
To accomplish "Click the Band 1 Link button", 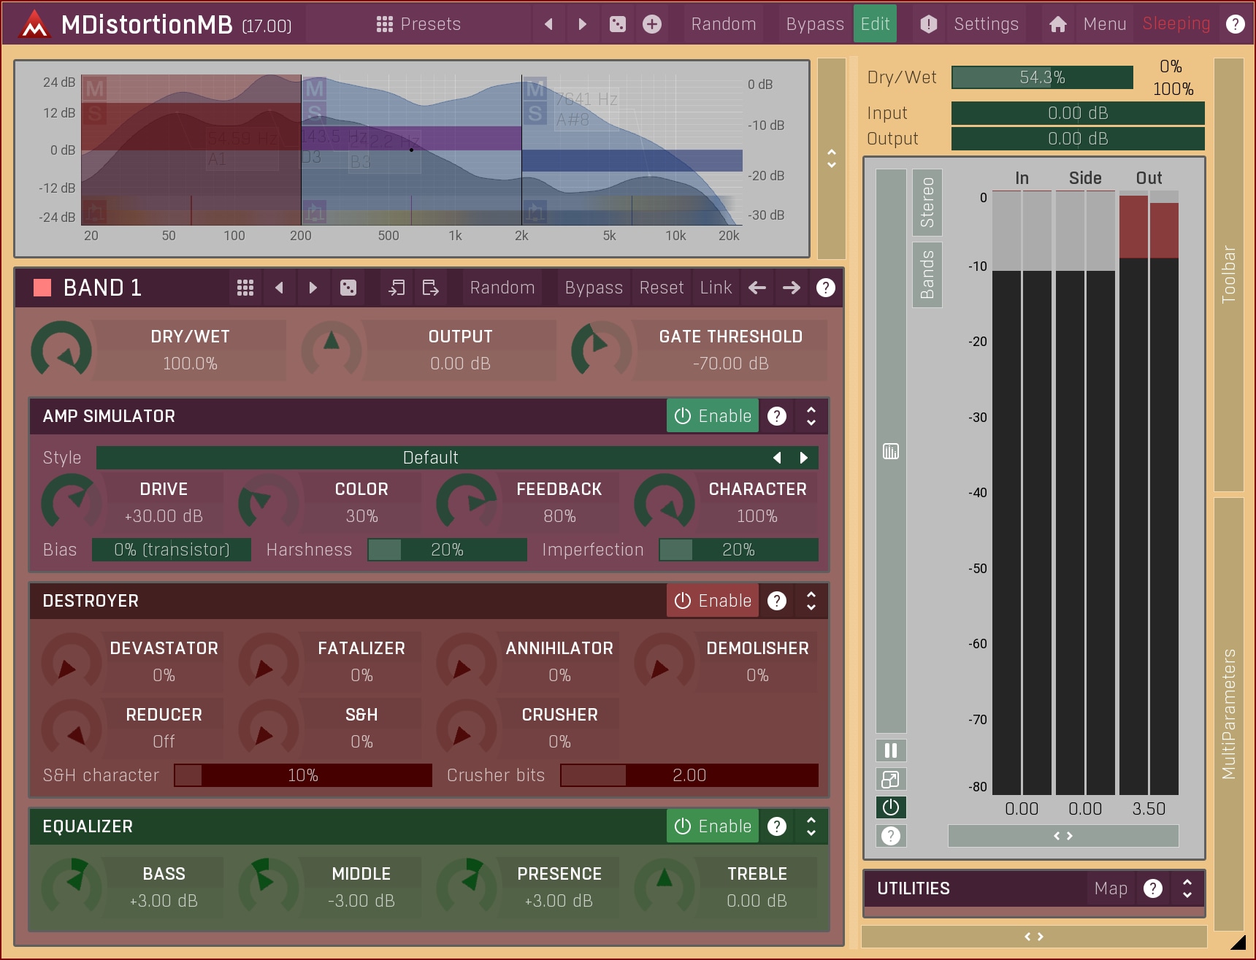I will (x=716, y=288).
